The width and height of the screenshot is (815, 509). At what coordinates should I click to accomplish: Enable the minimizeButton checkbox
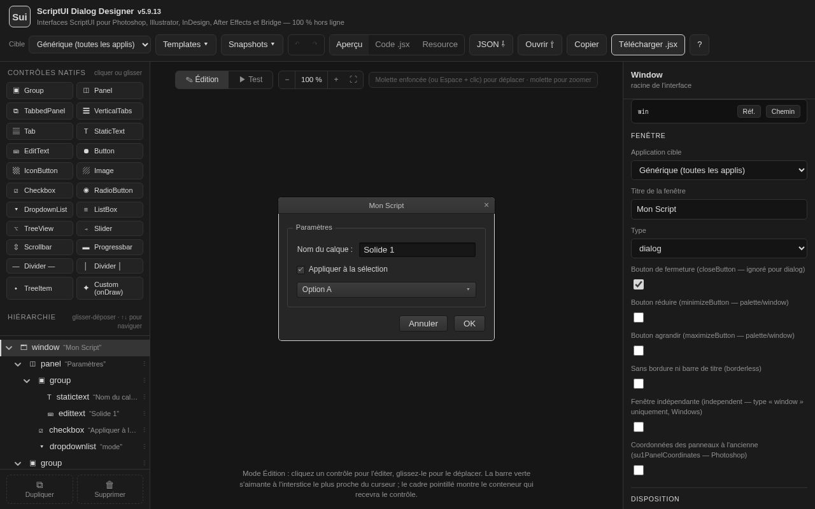[x=639, y=317]
